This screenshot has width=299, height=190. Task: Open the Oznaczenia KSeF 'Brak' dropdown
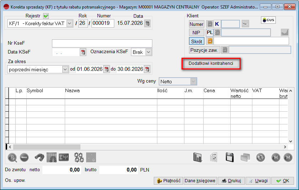[x=148, y=52]
